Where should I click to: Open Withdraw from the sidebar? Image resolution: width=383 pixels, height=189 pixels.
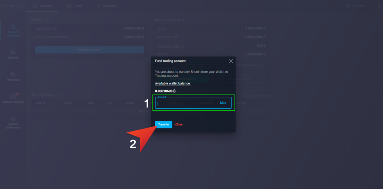(x=13, y=76)
